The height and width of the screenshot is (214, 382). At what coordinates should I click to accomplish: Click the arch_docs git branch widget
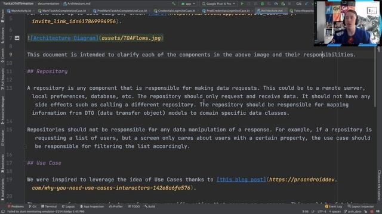(x=353, y=212)
